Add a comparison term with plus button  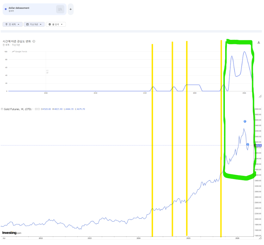[x=70, y=9]
